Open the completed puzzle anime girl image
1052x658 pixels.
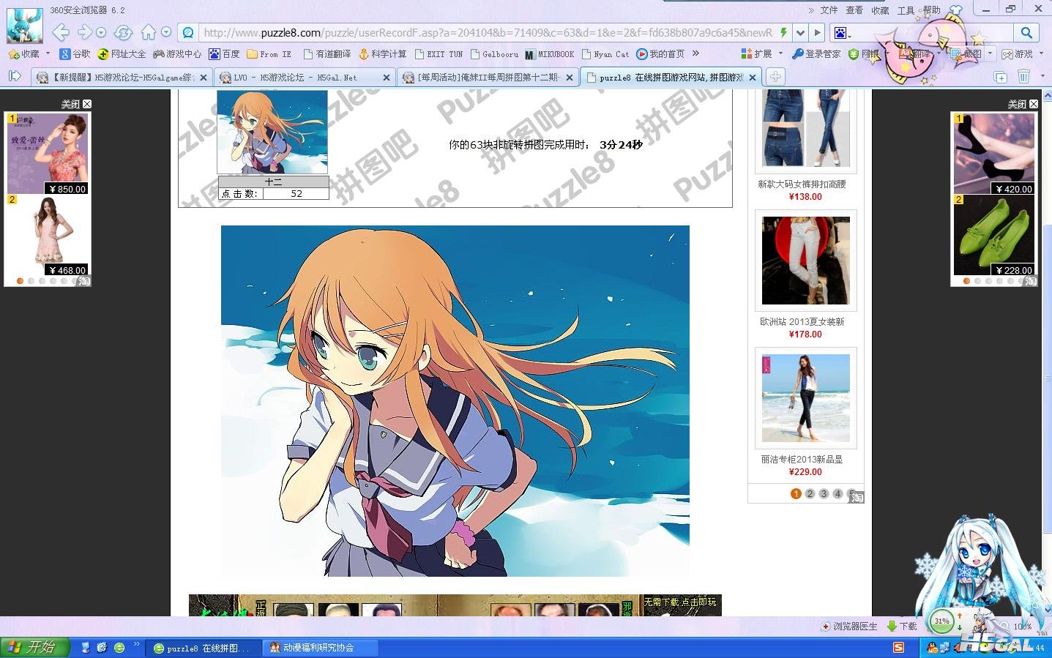(x=455, y=401)
